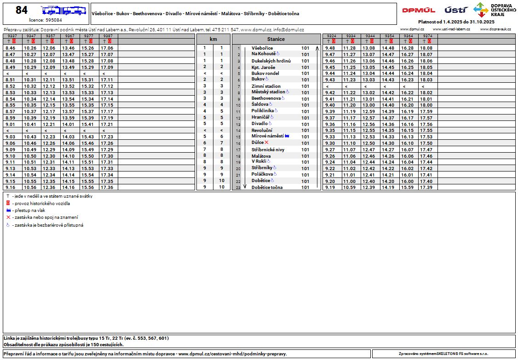Image resolution: width=518 pixels, height=360 pixels.
Task: Click the wheelchair icon beside Poliklinika
Action: click(x=276, y=111)
